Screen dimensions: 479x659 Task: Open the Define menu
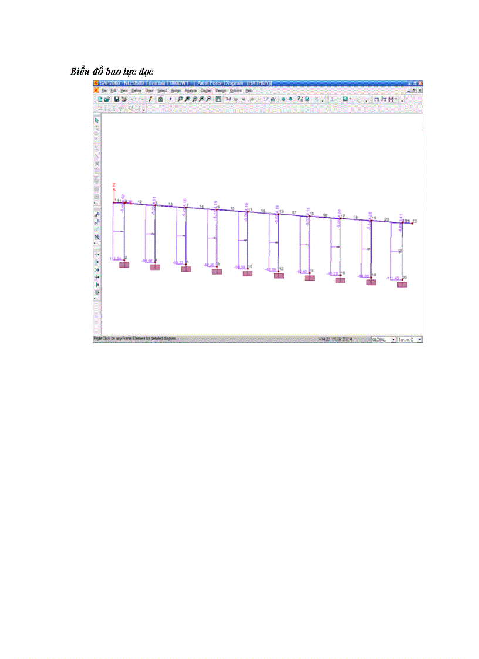point(136,91)
